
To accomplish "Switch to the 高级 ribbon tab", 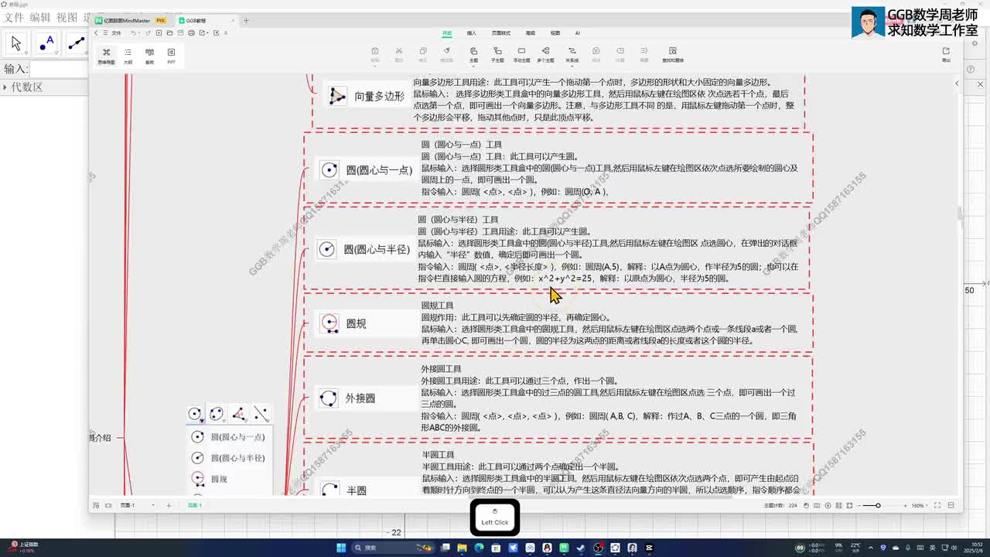I will 531,33.
